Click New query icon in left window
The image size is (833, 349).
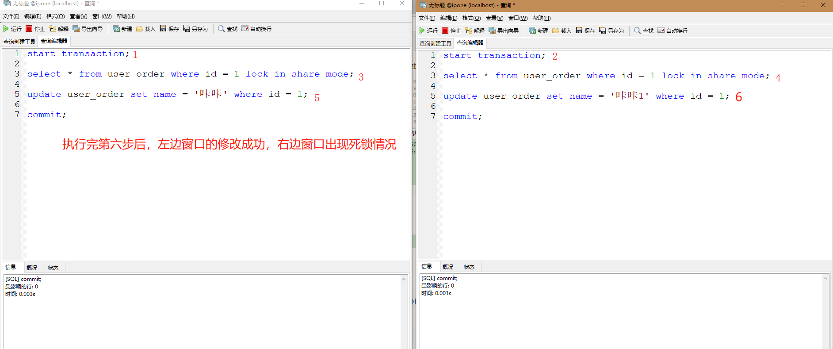116,29
